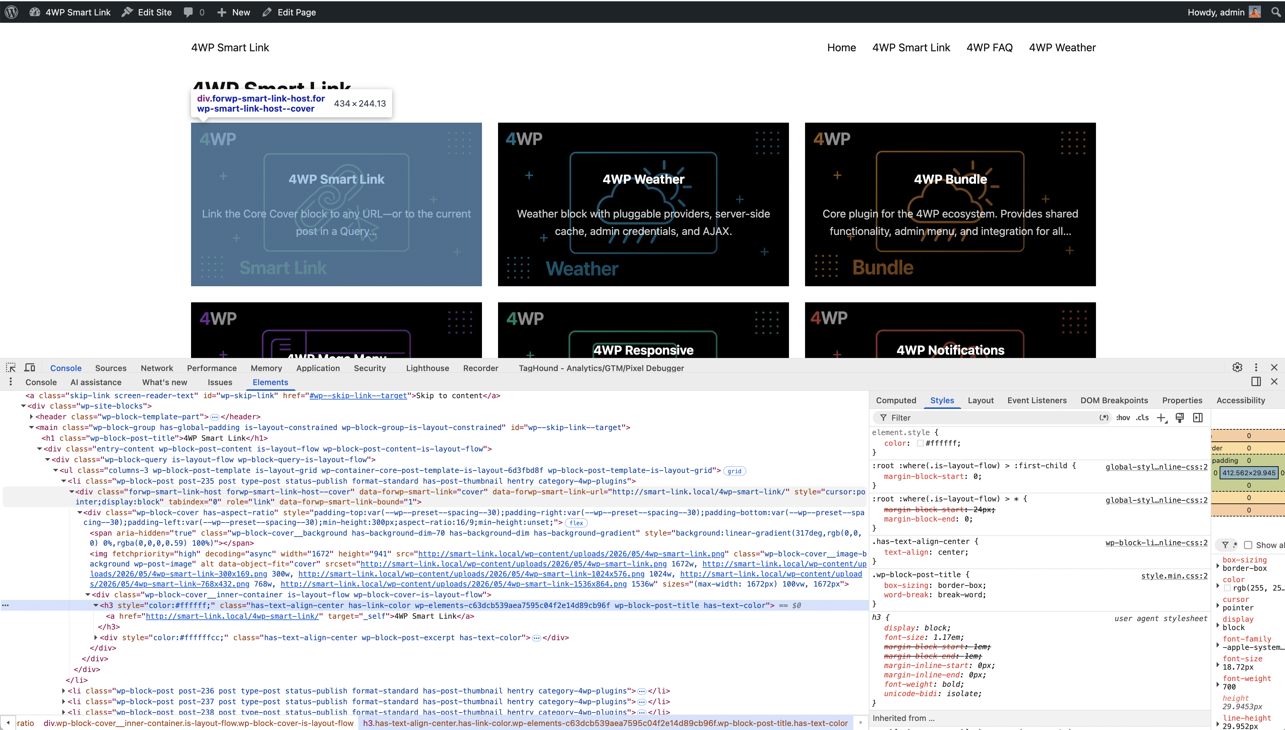Enable the Show all checkbox

click(1248, 545)
